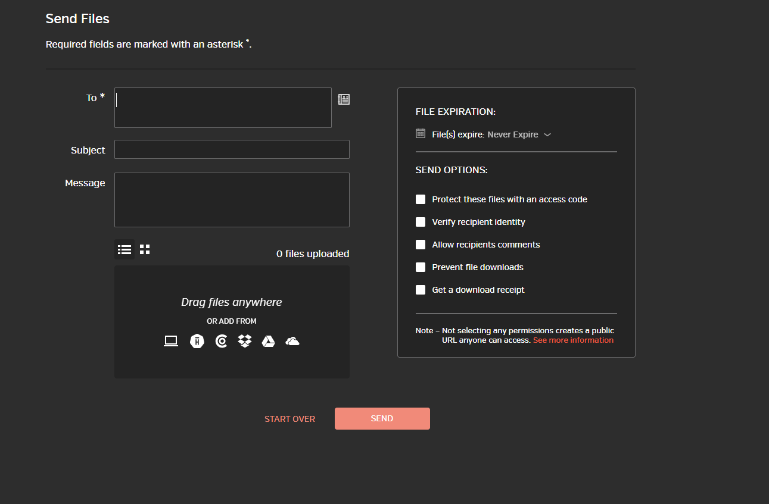The image size is (769, 504).
Task: Enable Protect these files with an access code
Action: pos(421,199)
